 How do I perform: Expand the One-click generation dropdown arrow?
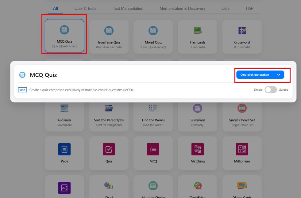click(279, 75)
